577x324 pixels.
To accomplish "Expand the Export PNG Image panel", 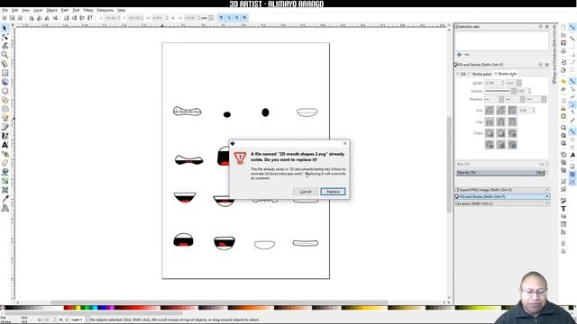I will [x=502, y=190].
